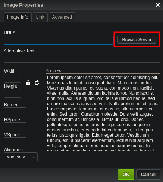
Task: Open the Alignment dropdown
Action: (21, 157)
